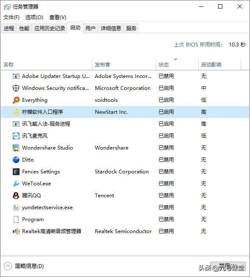Collapse details with 简略信息(D) chevron
Viewport: 250px width, 277px height.
coord(8,266)
